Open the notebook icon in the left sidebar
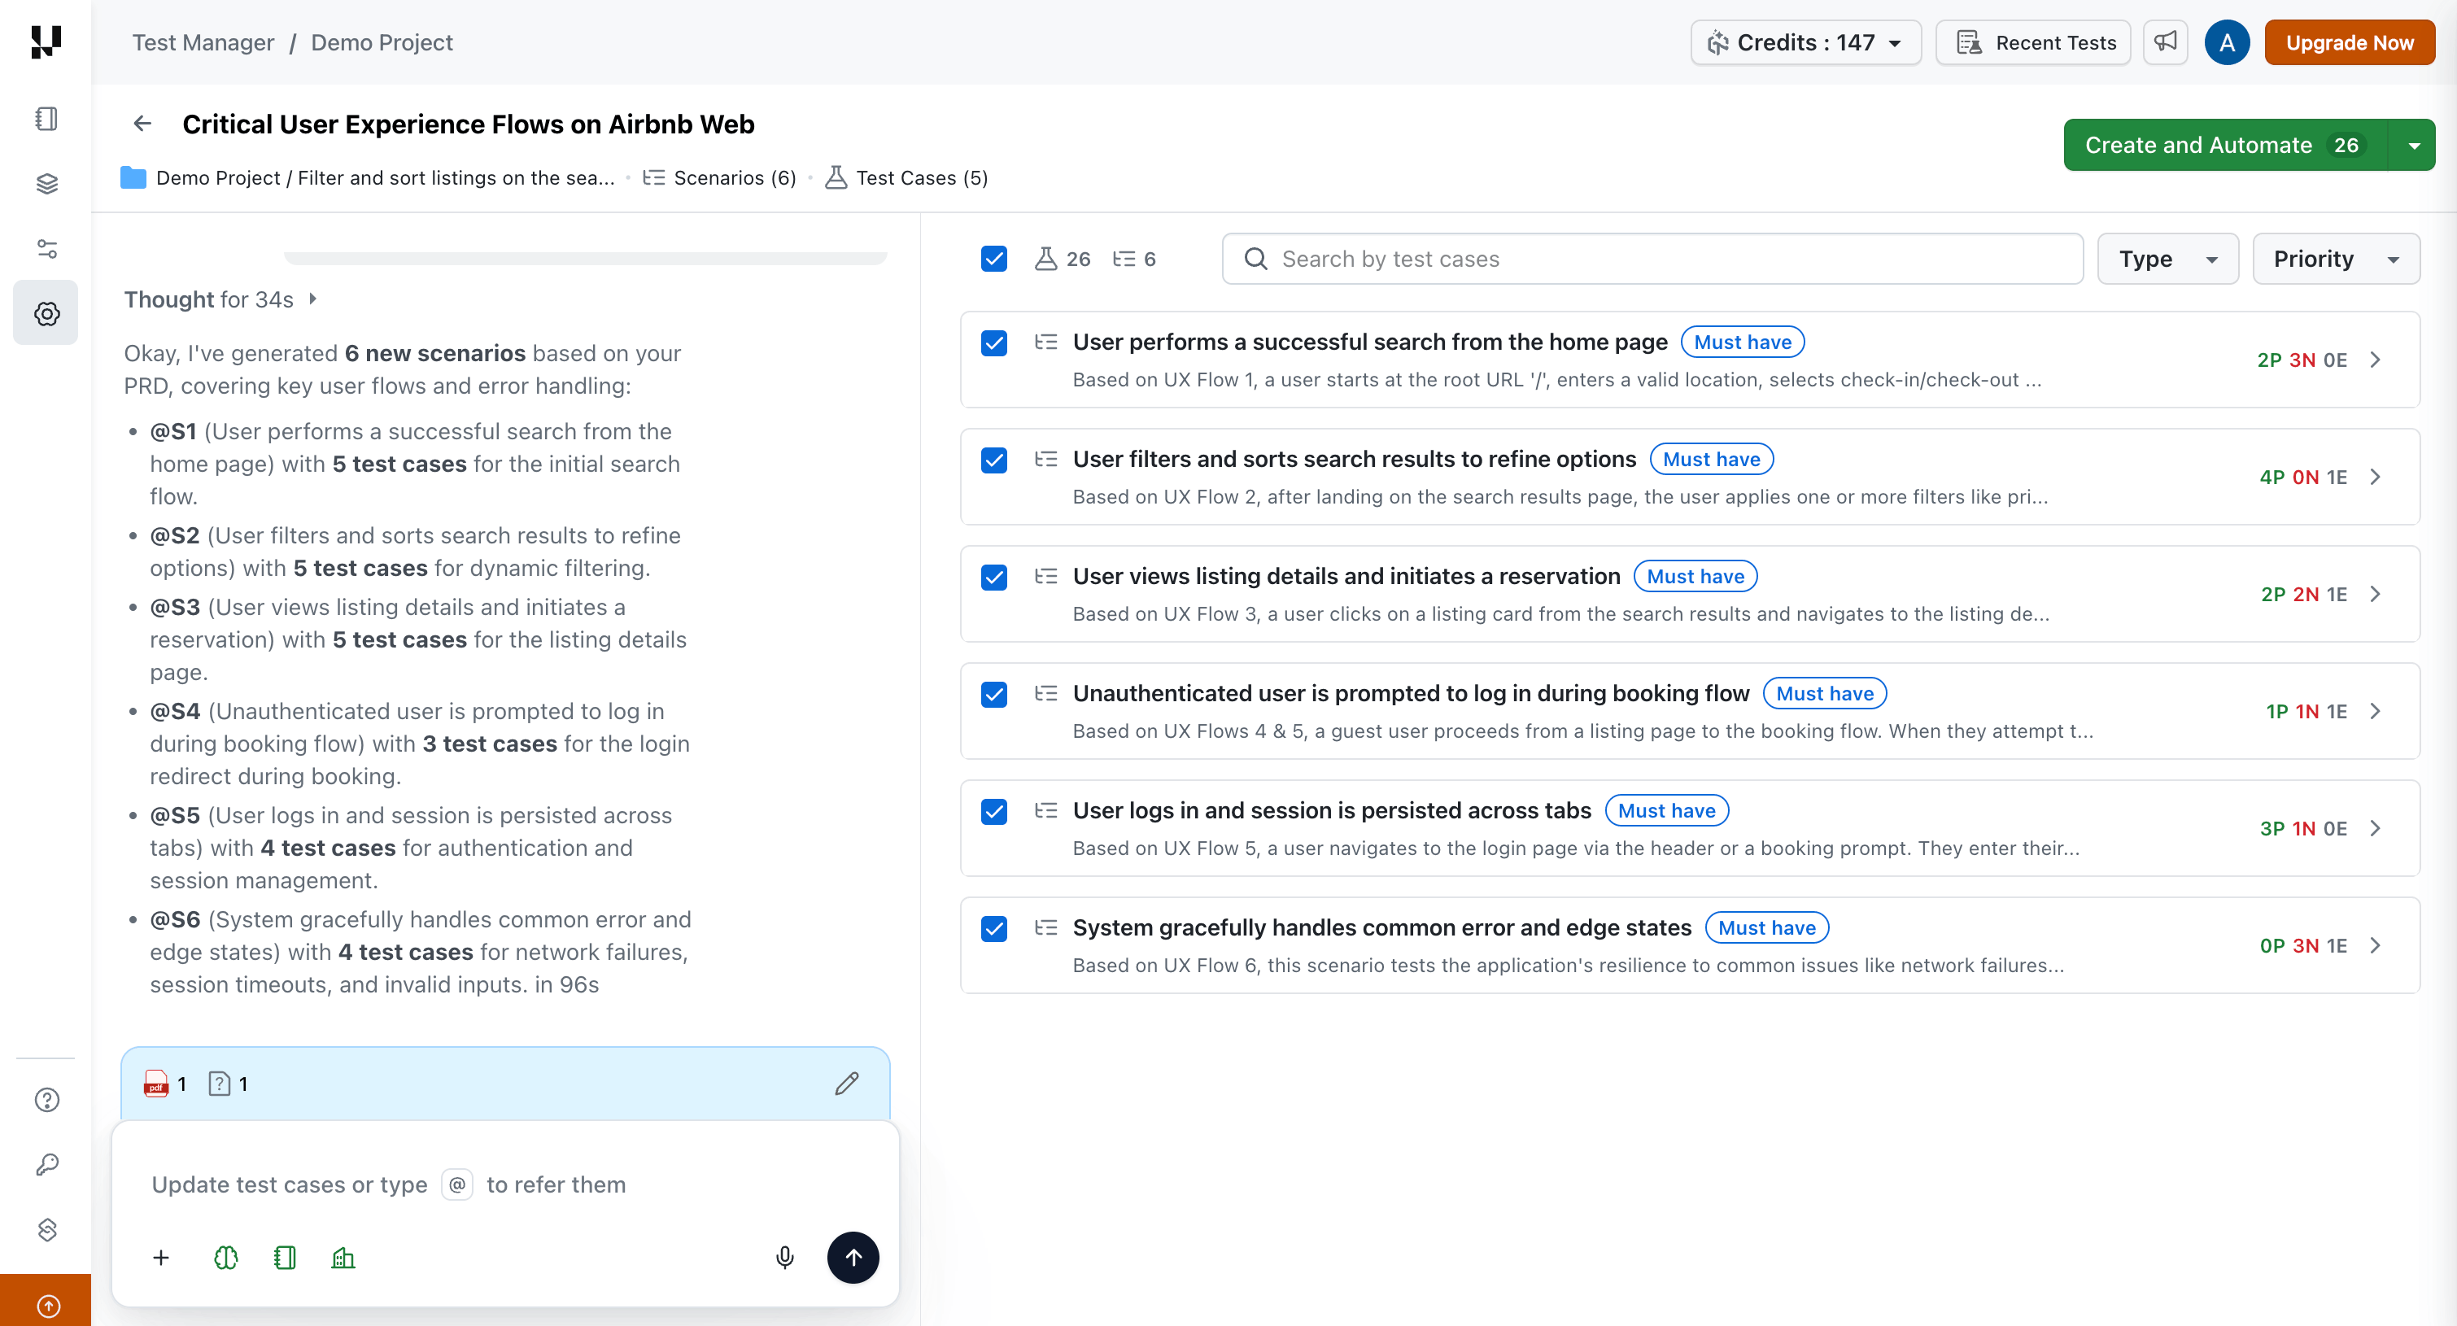 pyautogui.click(x=46, y=118)
